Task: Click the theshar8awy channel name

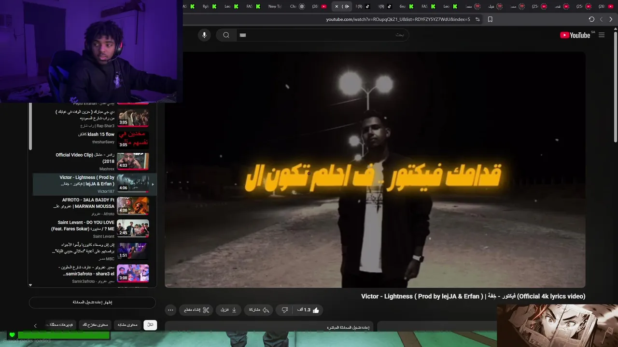Action: (103, 142)
